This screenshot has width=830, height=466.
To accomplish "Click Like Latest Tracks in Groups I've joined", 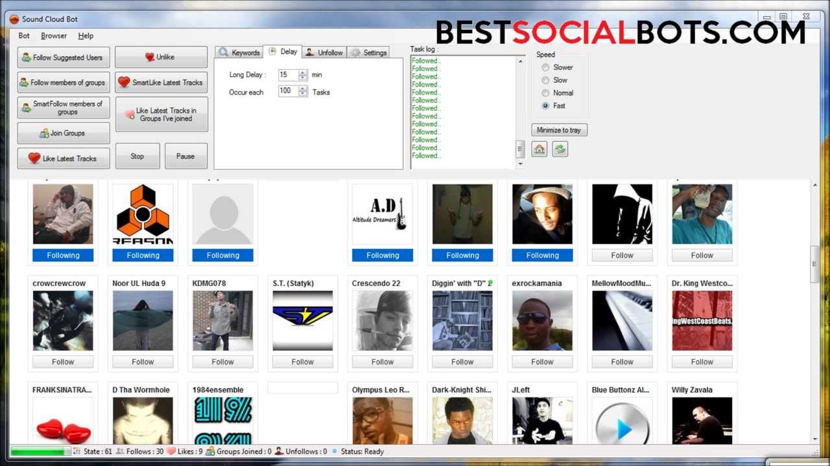I will pos(161,115).
